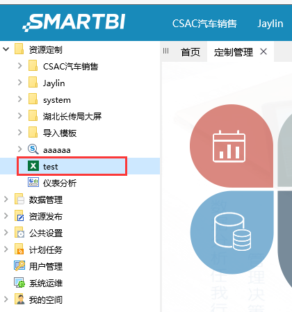This screenshot has width=292, height=312.
Task: Open the test Excel report item
Action: (x=72, y=166)
